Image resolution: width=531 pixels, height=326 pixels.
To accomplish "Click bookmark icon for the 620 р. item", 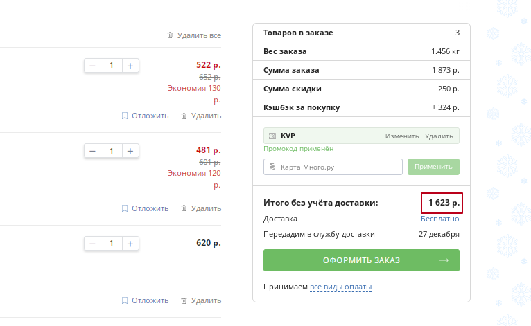I will coord(125,300).
